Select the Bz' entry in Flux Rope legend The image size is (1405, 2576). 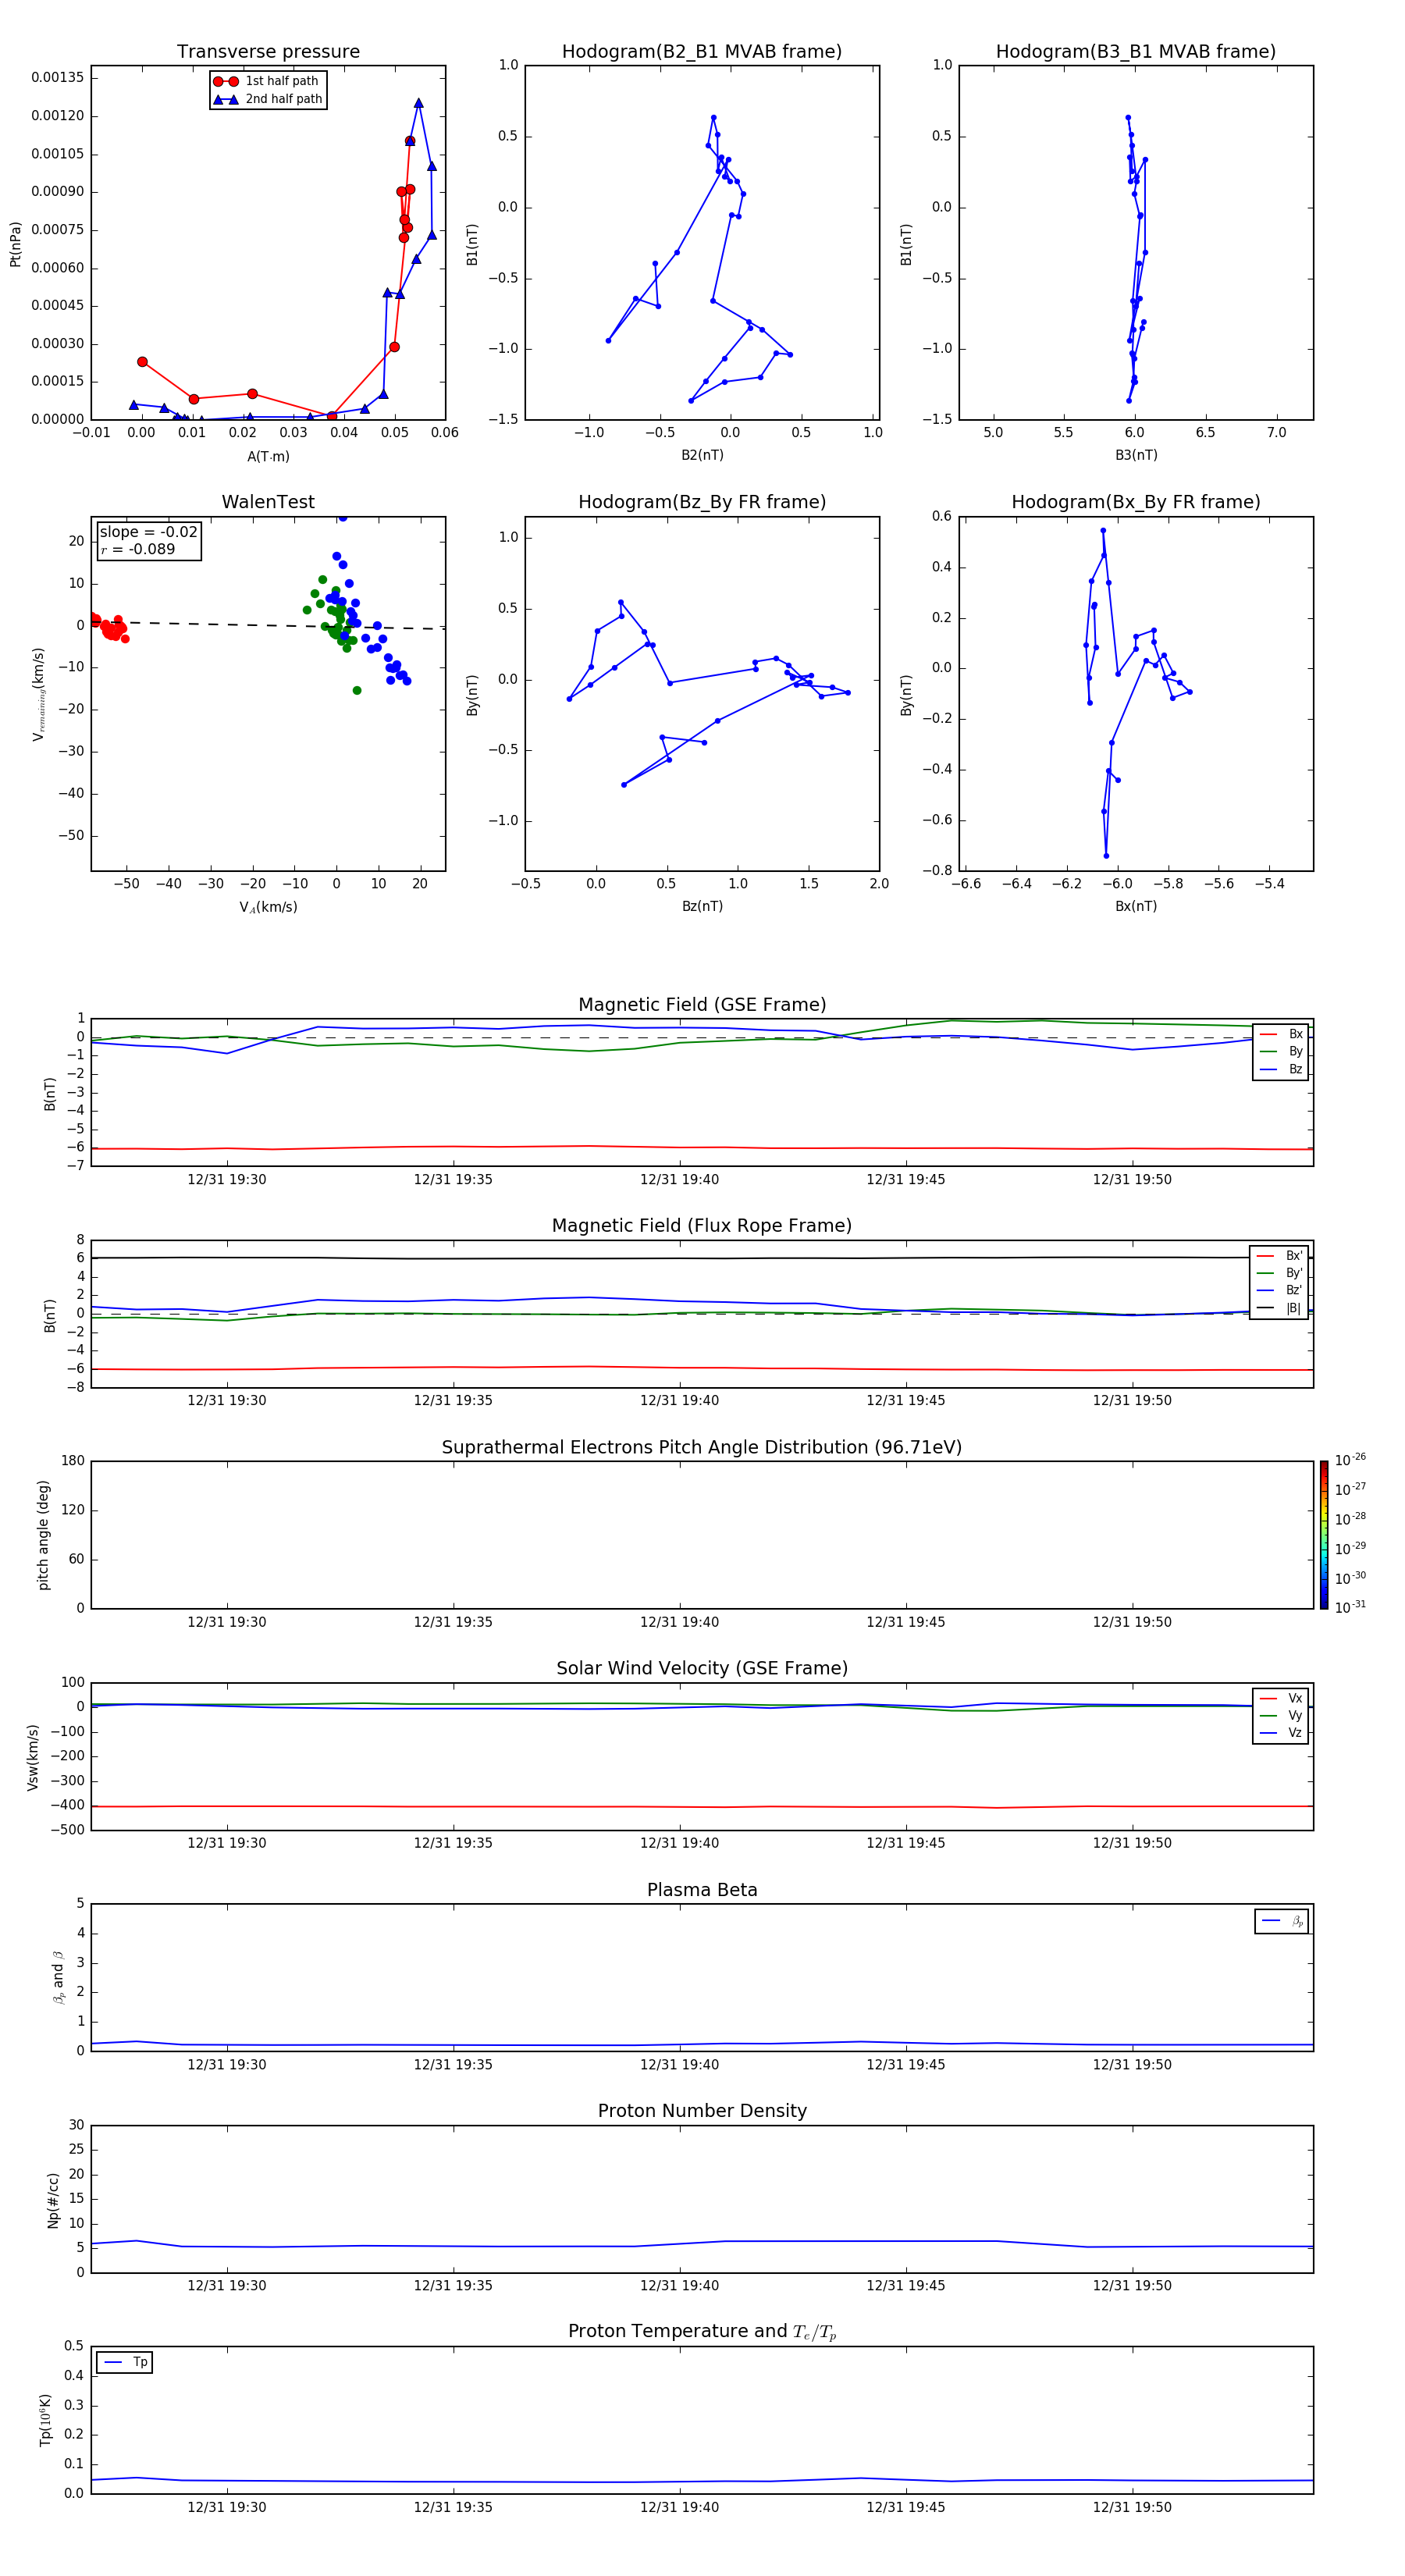click(1280, 1290)
